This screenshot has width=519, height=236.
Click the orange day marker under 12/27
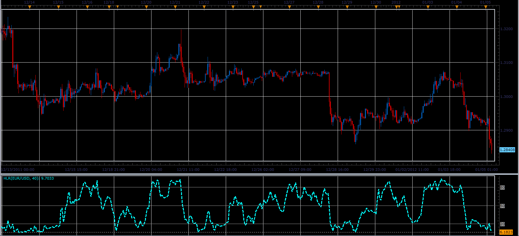(x=289, y=7)
